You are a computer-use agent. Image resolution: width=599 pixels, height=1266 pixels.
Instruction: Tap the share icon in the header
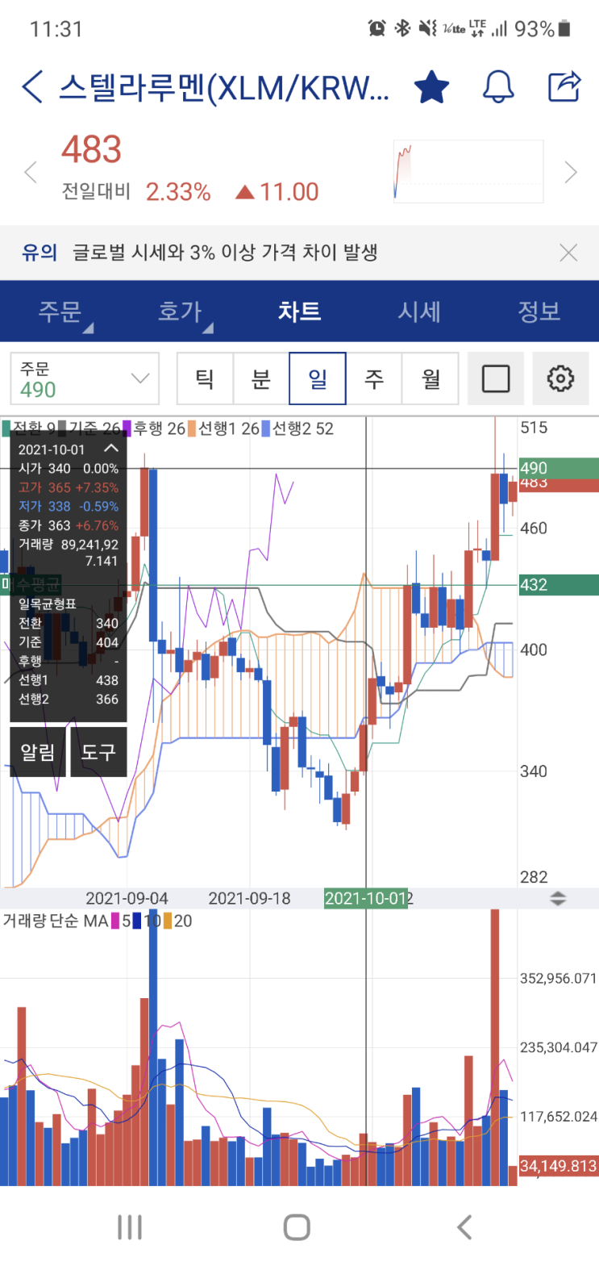click(x=564, y=86)
